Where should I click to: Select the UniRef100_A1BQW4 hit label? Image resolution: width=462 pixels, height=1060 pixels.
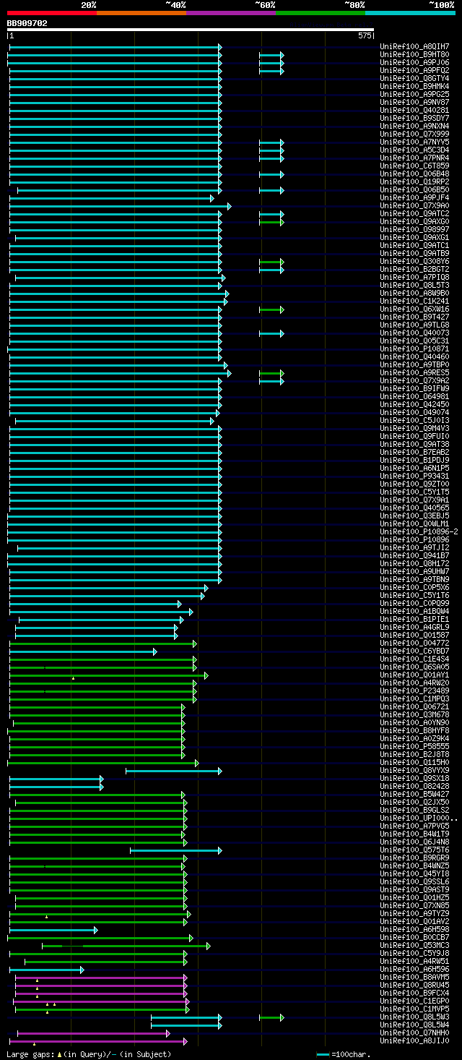[414, 611]
